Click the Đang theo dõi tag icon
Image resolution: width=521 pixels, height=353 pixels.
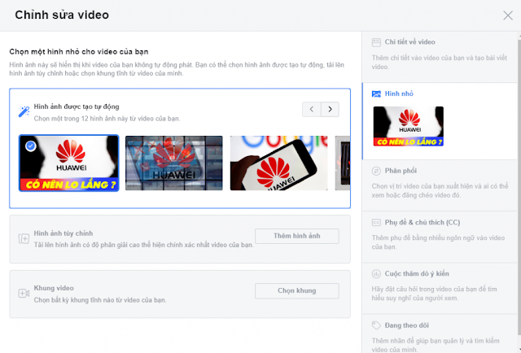(376, 325)
